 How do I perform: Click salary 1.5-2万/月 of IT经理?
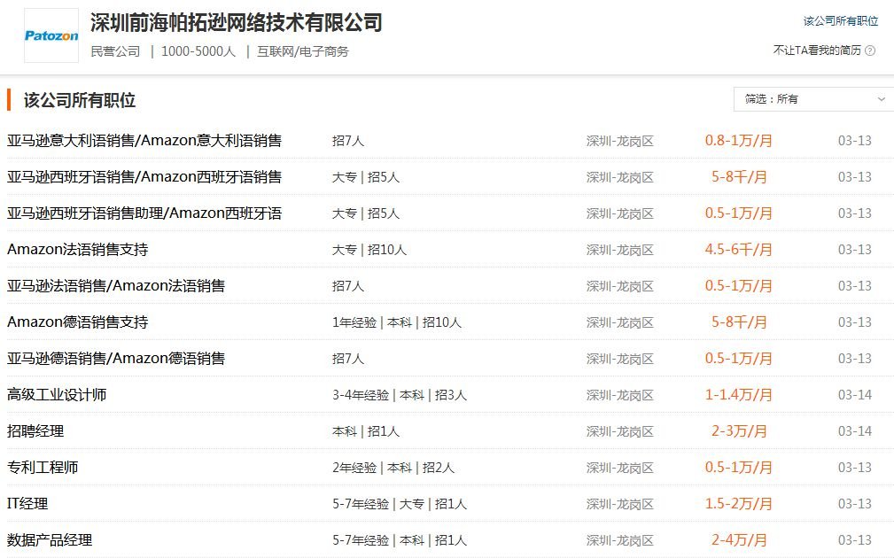pos(738,504)
